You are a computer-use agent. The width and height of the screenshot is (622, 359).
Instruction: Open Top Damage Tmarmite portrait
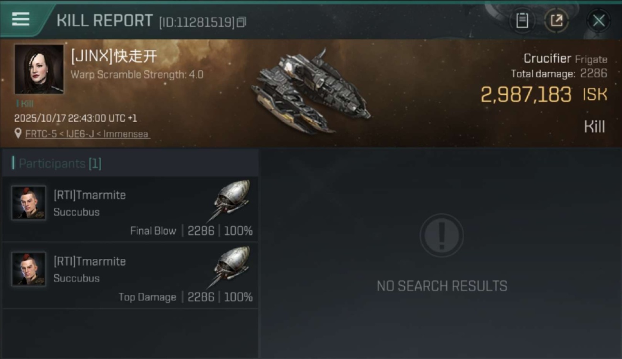[x=29, y=269]
